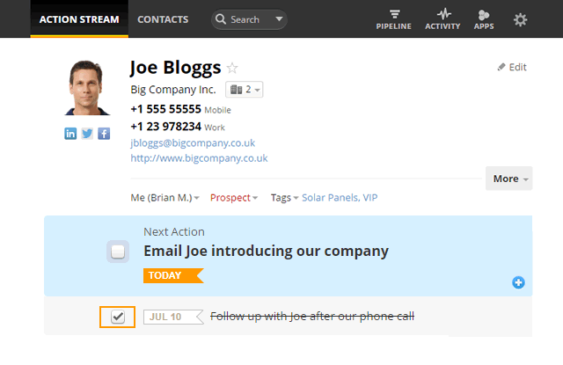Viewport: 563px width, 365px height.
Task: Check off Email Joe next action
Action: [x=118, y=252]
